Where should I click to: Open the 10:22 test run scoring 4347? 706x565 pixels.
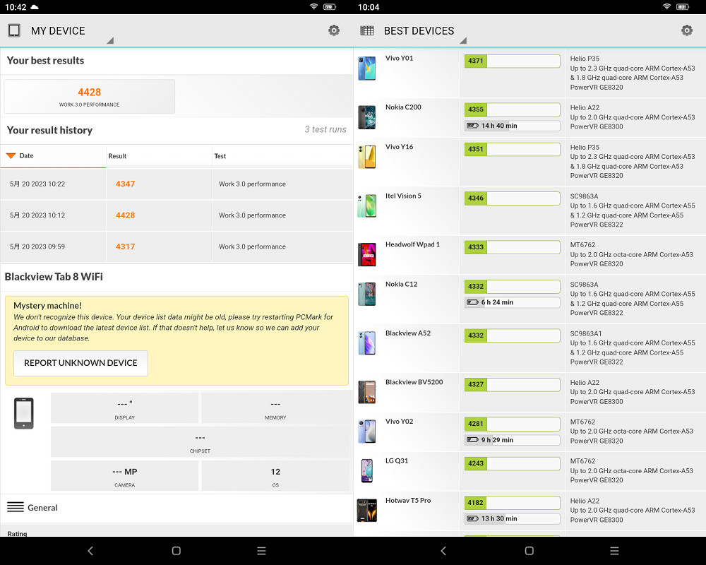[x=176, y=184]
